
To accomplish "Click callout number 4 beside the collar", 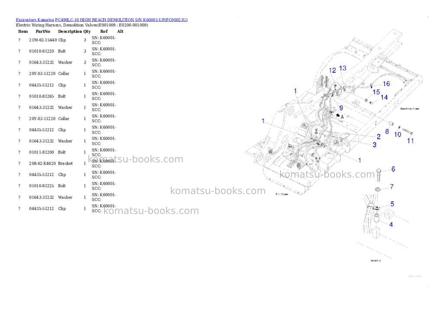I will click(391, 225).
